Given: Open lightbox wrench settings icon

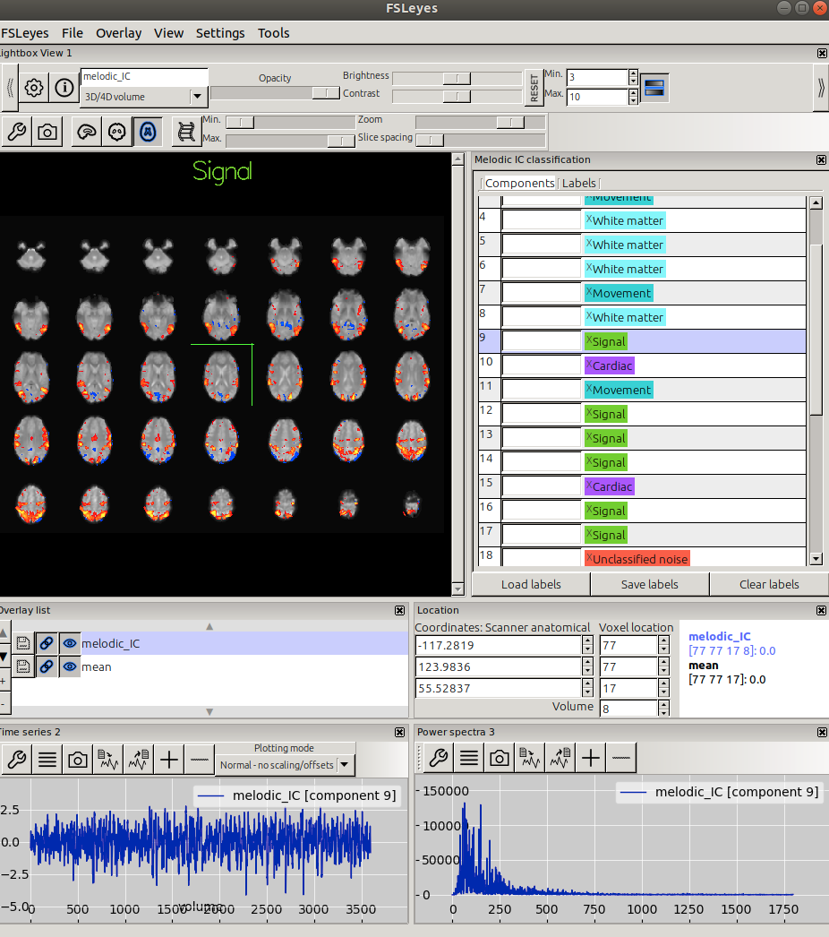Looking at the screenshot, I should tap(17, 132).
